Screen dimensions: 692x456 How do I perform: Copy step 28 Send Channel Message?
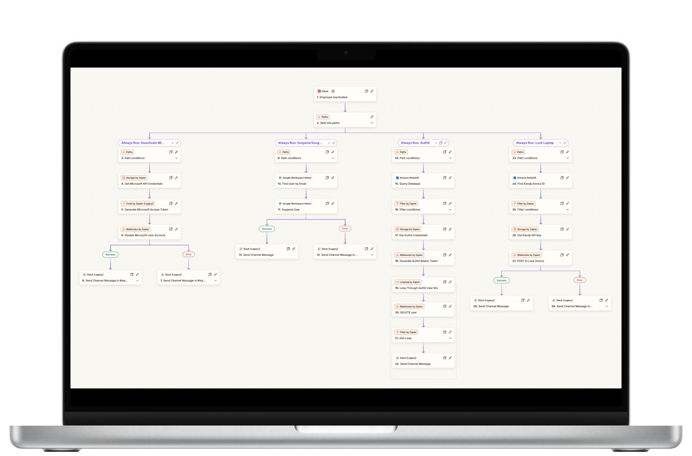coord(601,300)
